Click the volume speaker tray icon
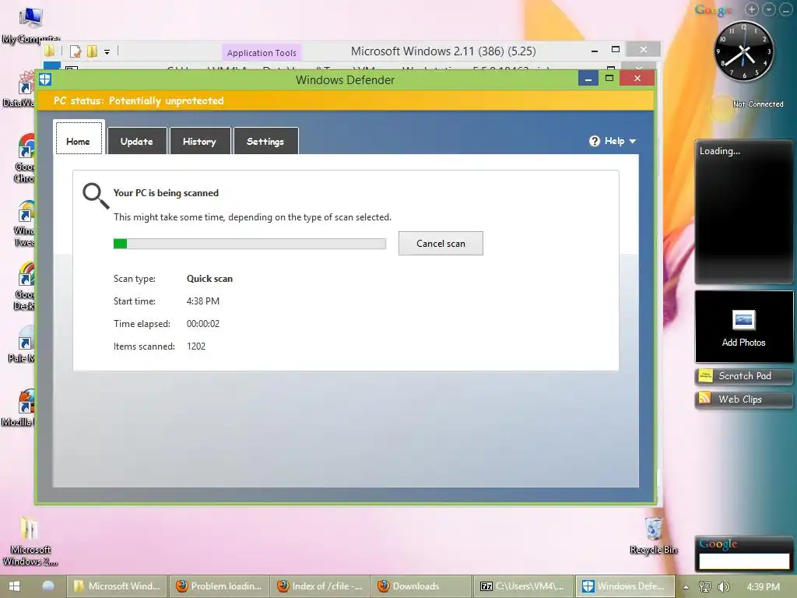This screenshot has height=598, width=797. [x=723, y=587]
